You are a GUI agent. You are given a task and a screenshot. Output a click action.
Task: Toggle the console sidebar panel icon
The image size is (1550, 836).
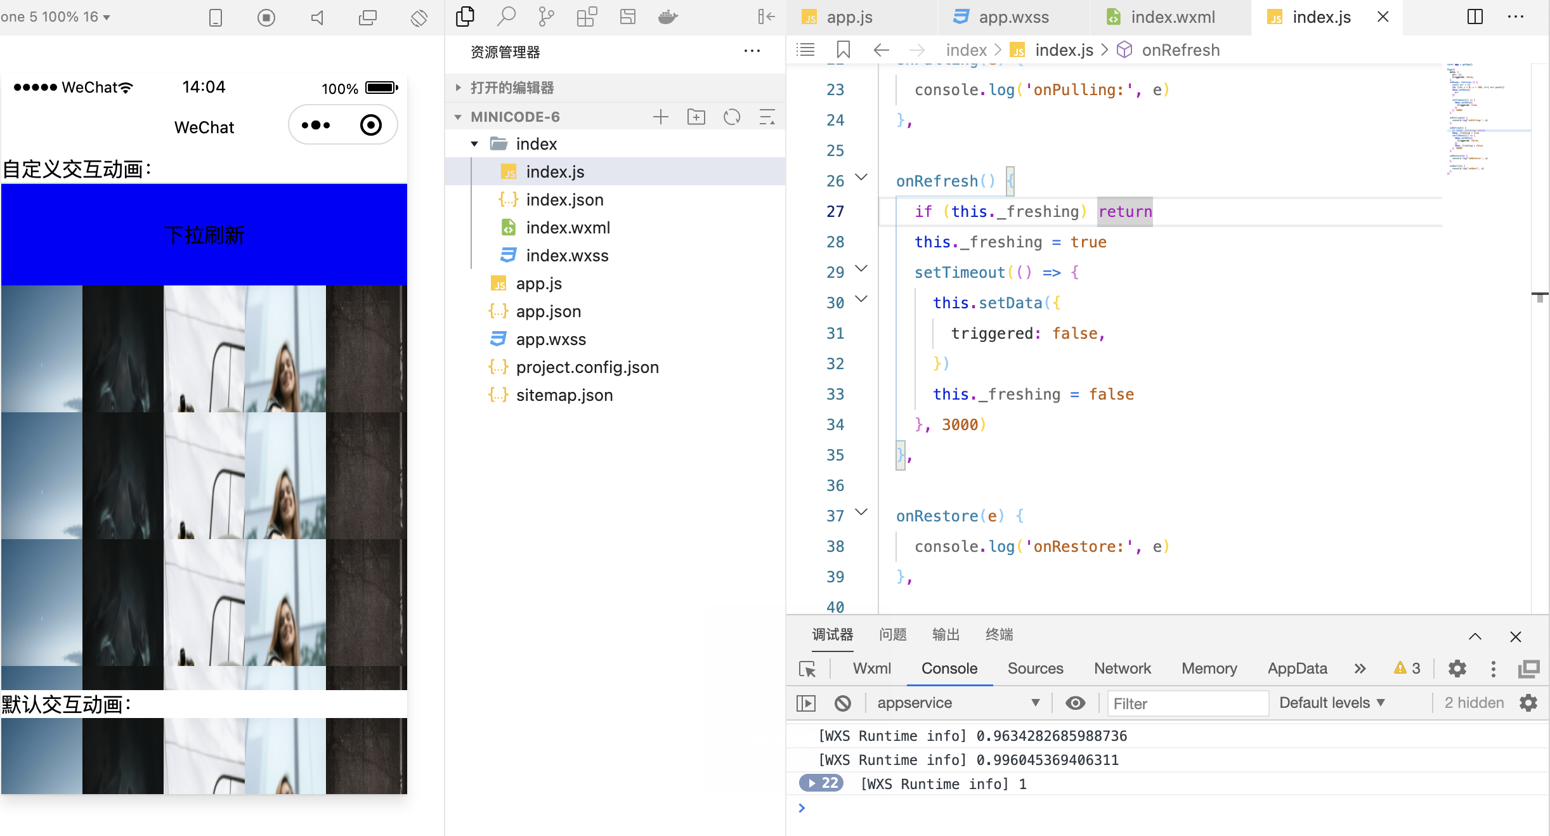[x=806, y=703]
